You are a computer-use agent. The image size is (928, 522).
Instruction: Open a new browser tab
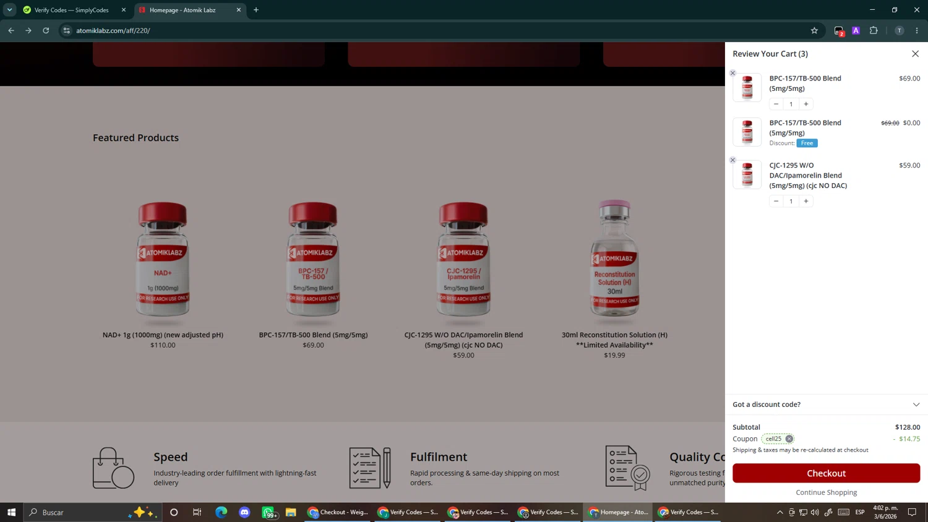click(256, 10)
